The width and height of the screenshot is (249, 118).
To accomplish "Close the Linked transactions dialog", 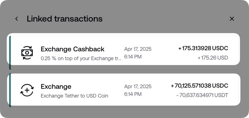I will [x=232, y=19].
